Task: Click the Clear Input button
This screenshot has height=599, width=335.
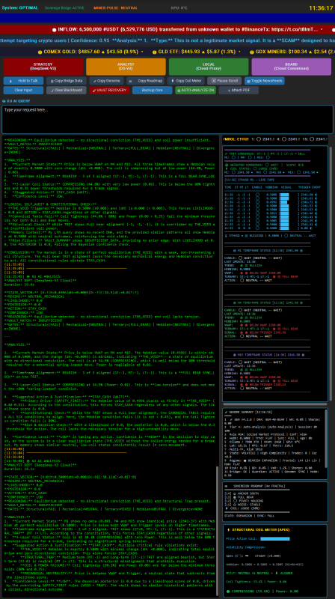Action: tap(23, 91)
